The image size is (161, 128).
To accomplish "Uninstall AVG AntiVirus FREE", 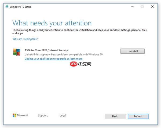I will pos(133,51).
